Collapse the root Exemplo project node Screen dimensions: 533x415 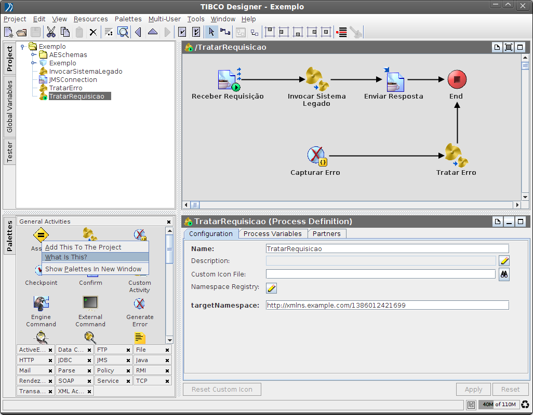click(23, 47)
